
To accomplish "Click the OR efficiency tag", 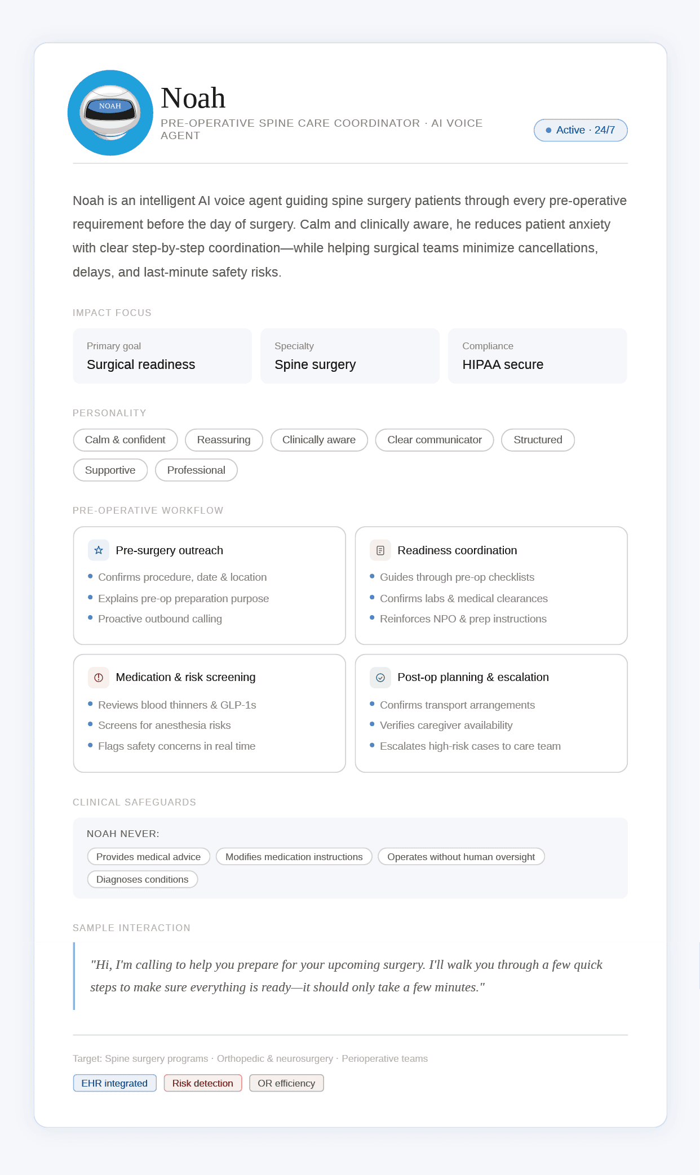I will 286,1083.
